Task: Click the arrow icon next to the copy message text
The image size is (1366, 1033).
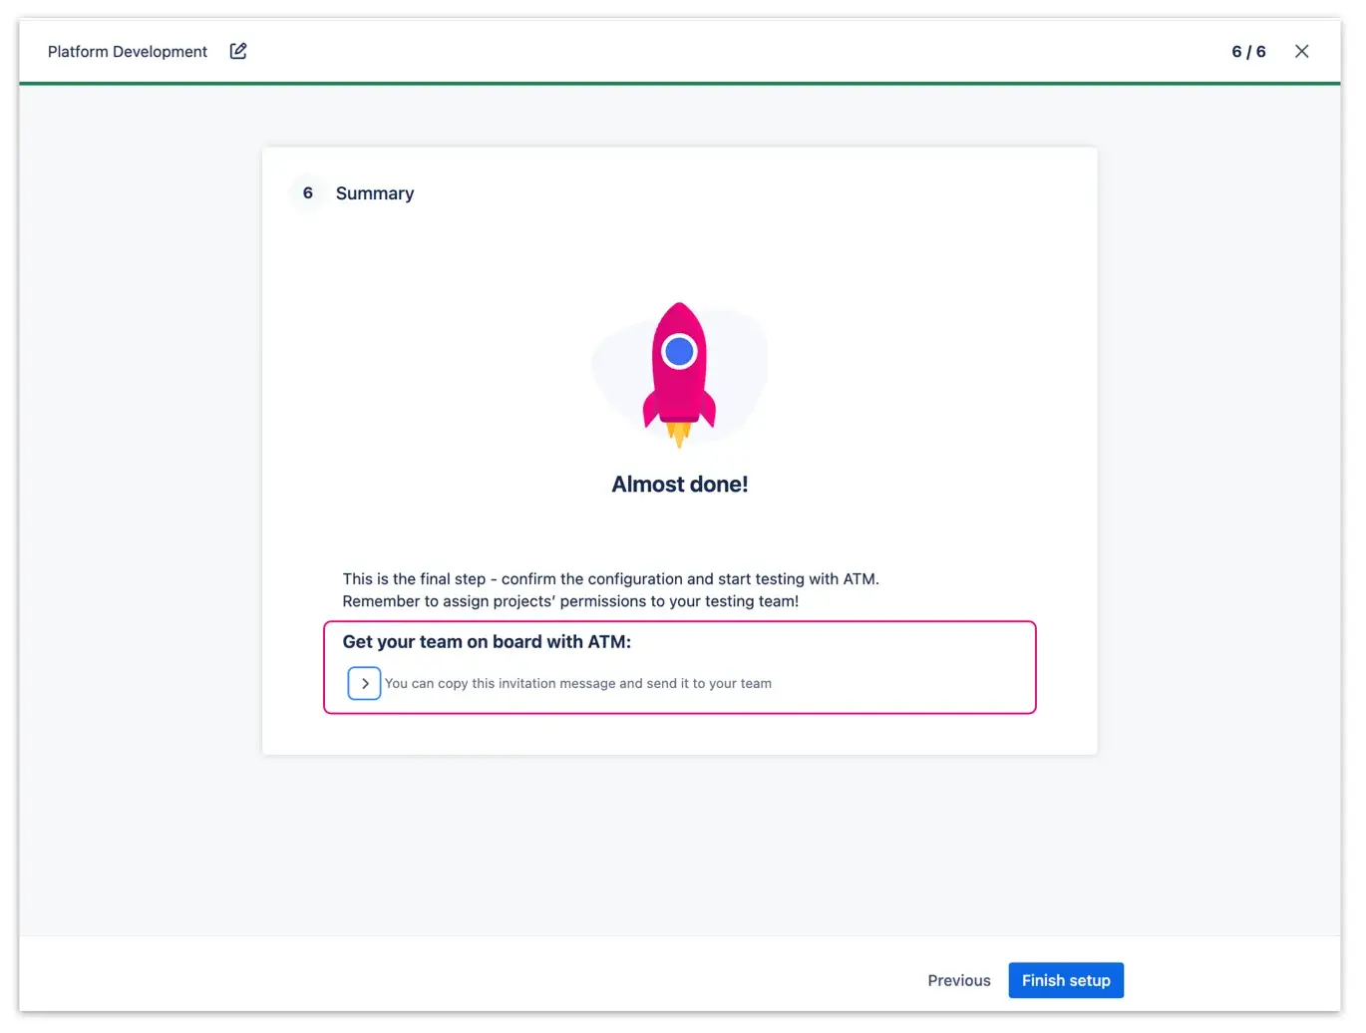Action: tap(364, 683)
